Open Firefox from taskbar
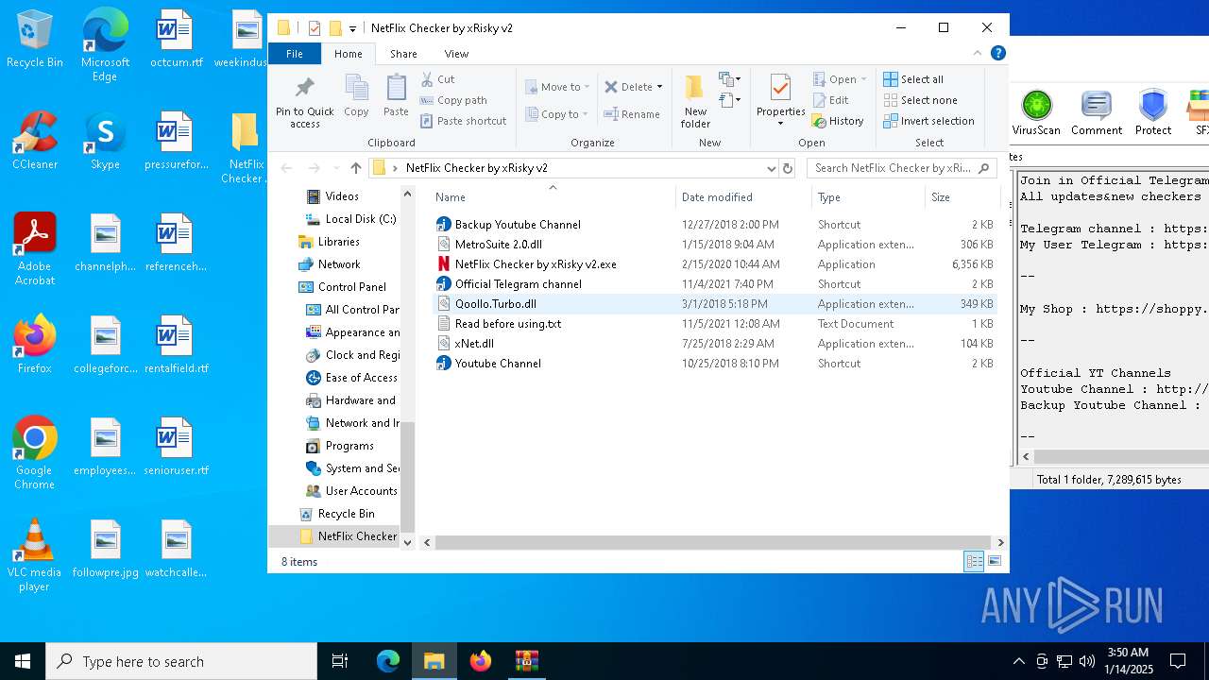This screenshot has width=1209, height=680. [481, 661]
